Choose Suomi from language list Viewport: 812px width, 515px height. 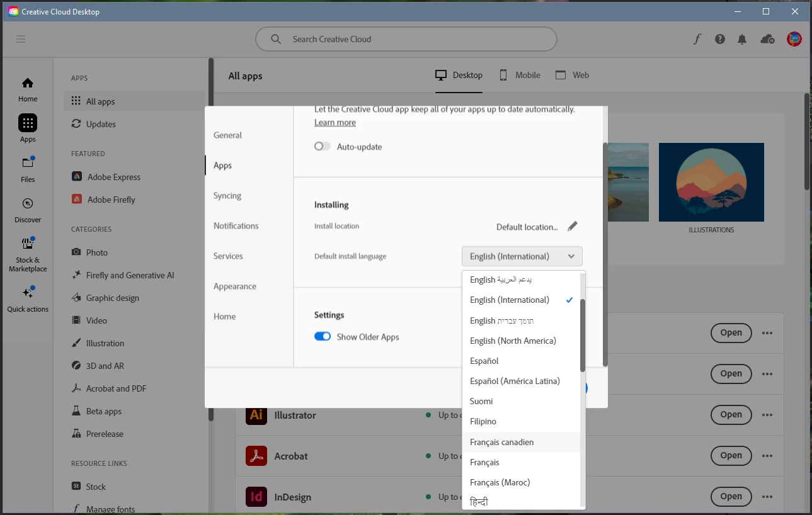(521, 401)
